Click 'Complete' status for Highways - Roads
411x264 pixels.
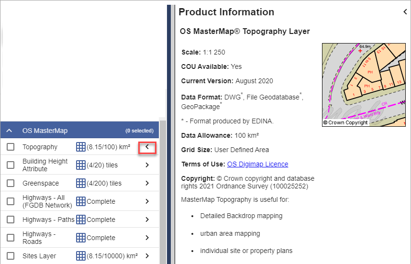pyautogui.click(x=101, y=238)
